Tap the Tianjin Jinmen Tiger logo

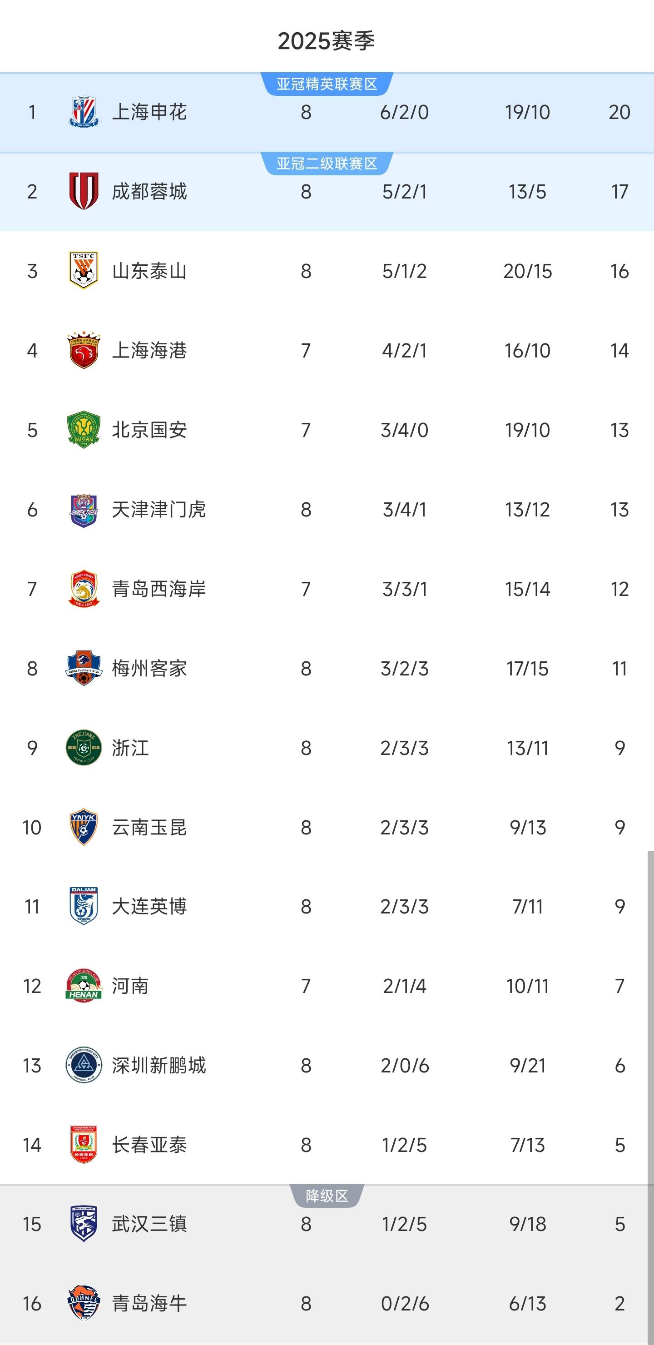coord(84,510)
